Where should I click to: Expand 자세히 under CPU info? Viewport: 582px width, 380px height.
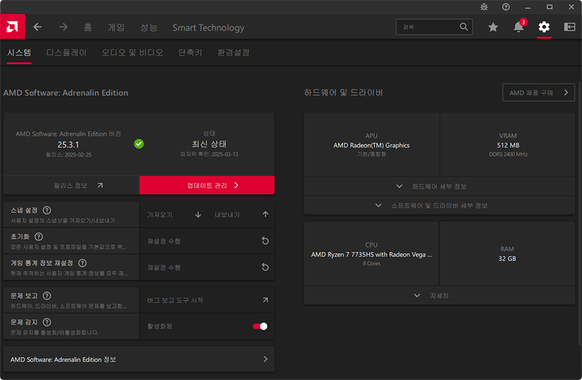tap(439, 295)
